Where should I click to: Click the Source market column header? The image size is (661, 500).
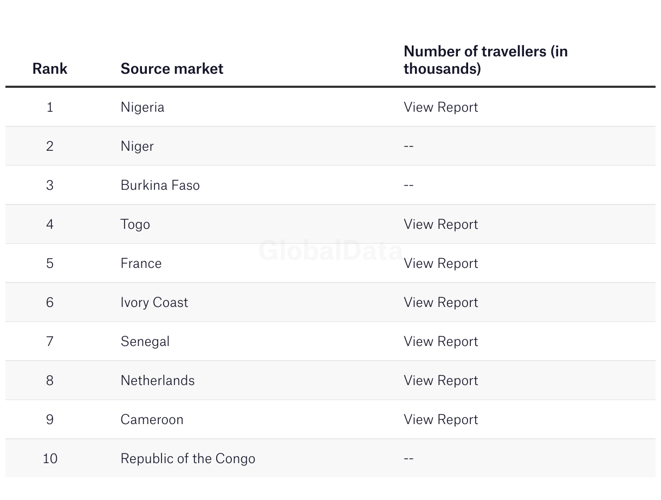point(172,69)
